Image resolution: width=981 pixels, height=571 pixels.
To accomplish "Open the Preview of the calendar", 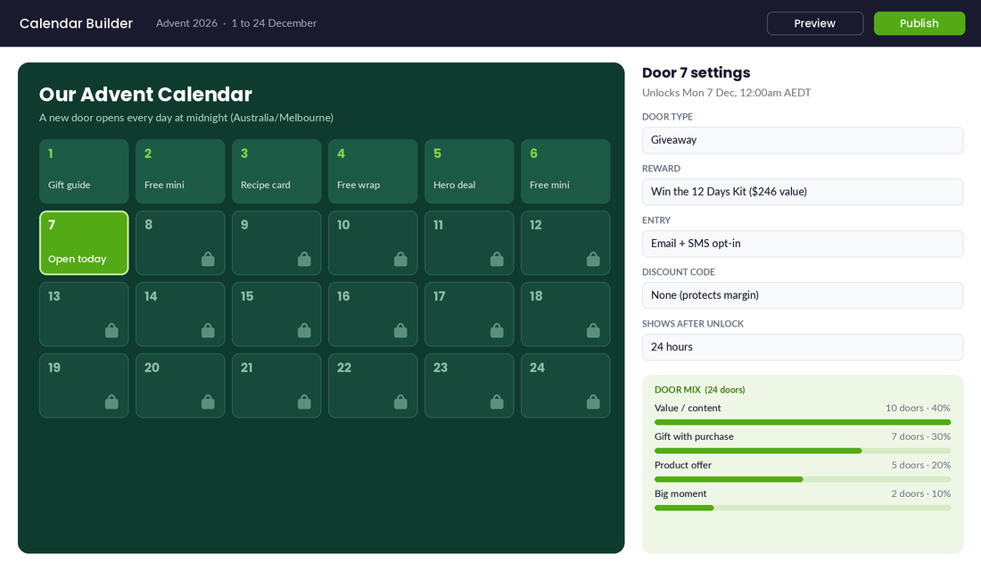I will coord(814,23).
